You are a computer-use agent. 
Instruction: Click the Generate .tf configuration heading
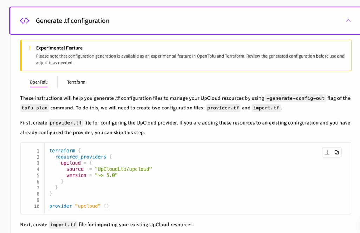point(72,21)
